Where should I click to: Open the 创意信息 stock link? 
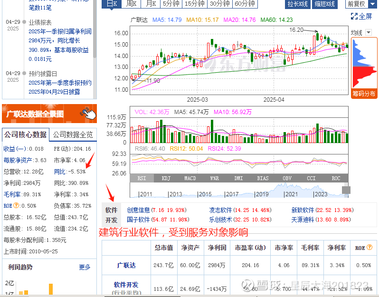click(x=139, y=210)
